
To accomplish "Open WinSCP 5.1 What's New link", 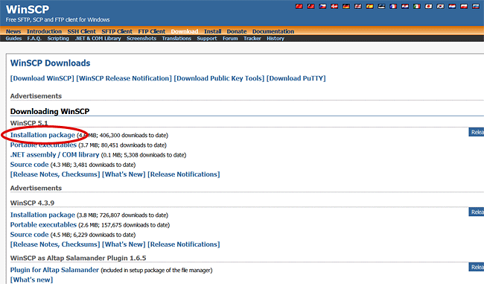I will tap(124, 174).
